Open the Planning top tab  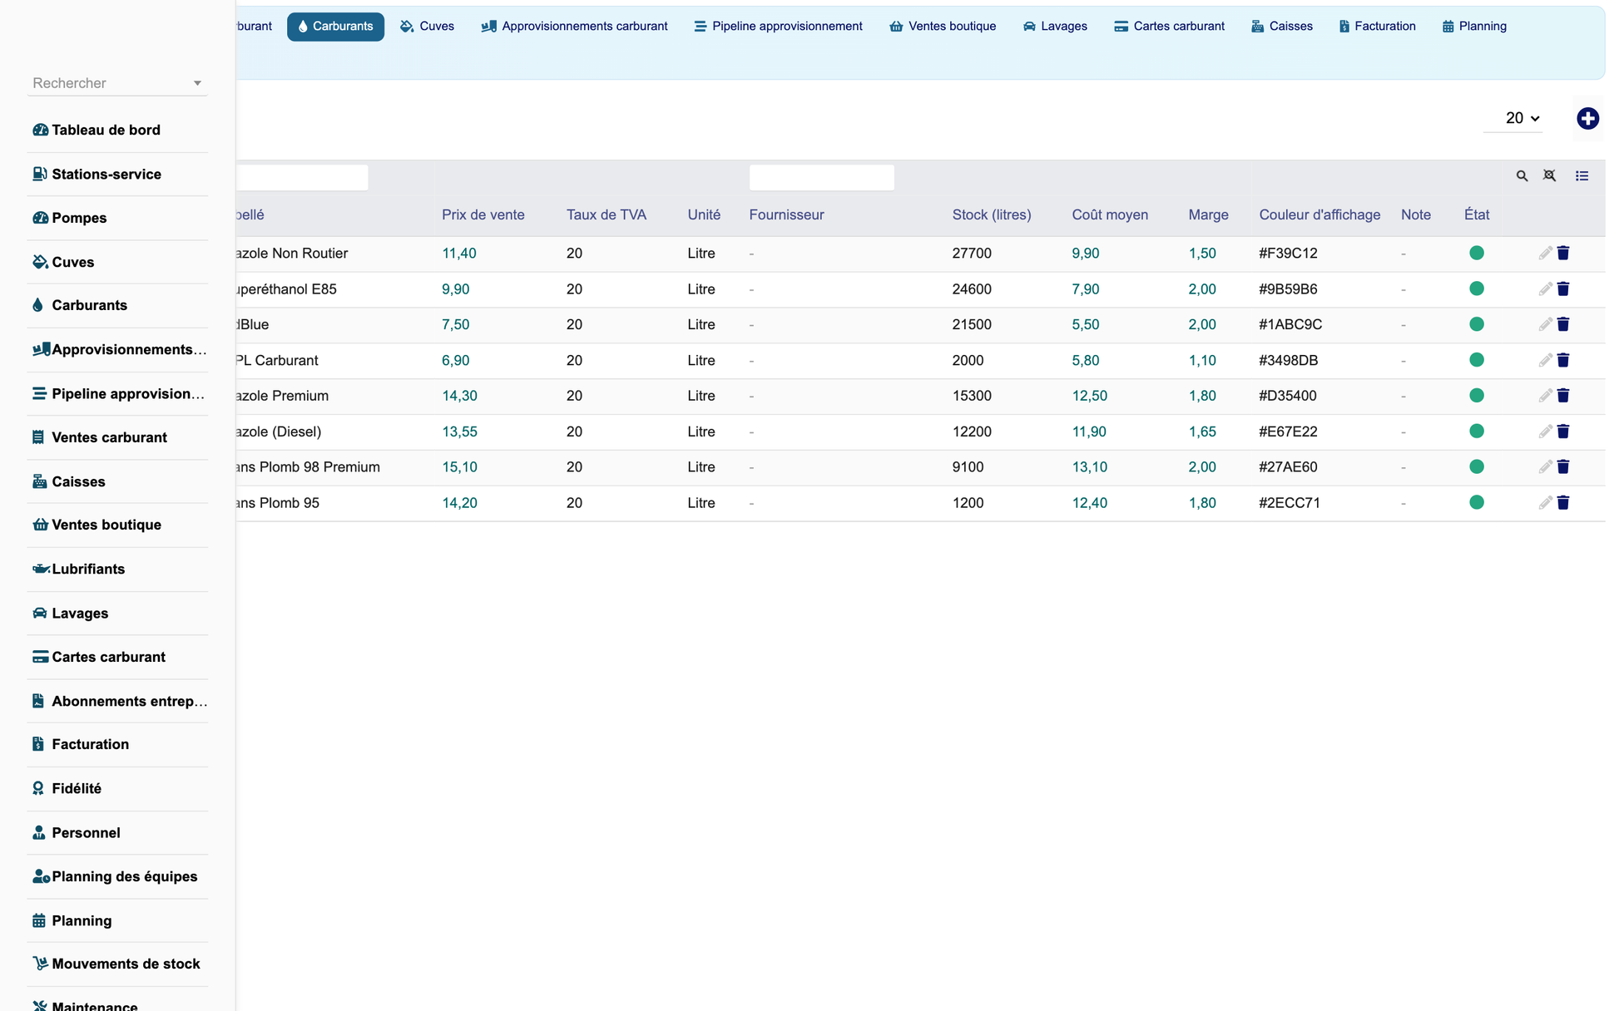coord(1474,27)
